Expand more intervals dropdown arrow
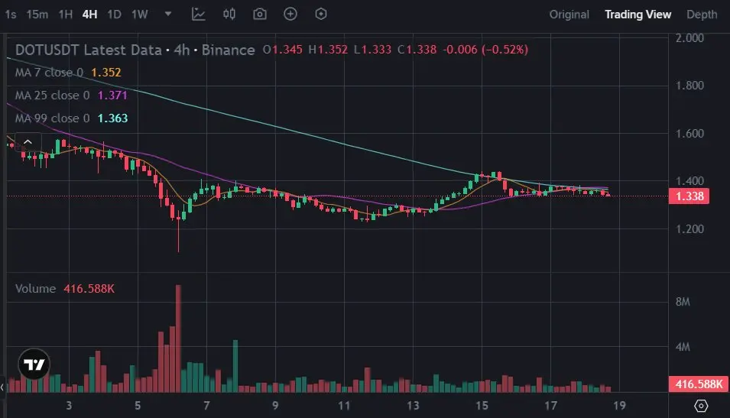Image resolution: width=730 pixels, height=418 pixels. (168, 14)
